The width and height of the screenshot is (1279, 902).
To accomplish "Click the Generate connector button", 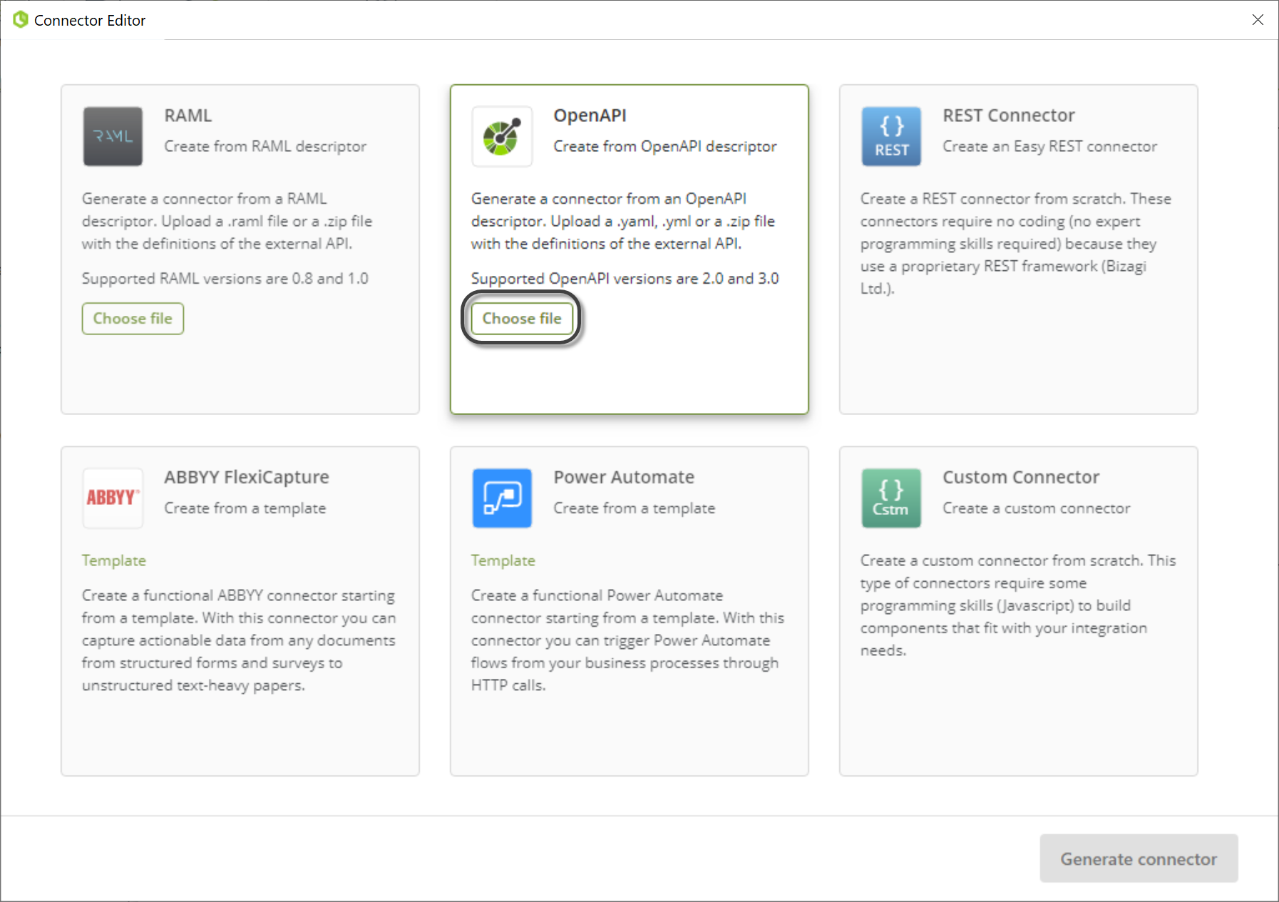I will click(x=1139, y=859).
